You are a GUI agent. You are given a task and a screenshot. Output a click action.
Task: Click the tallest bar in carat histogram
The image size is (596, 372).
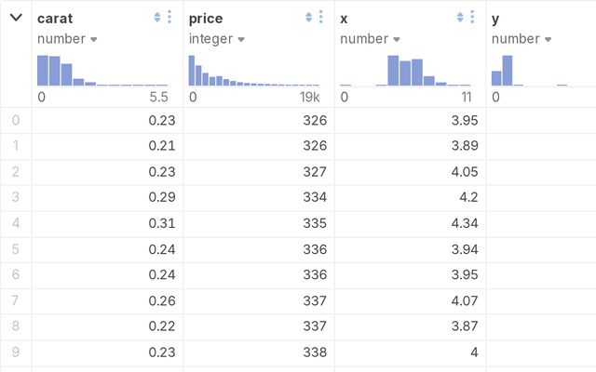click(x=43, y=71)
